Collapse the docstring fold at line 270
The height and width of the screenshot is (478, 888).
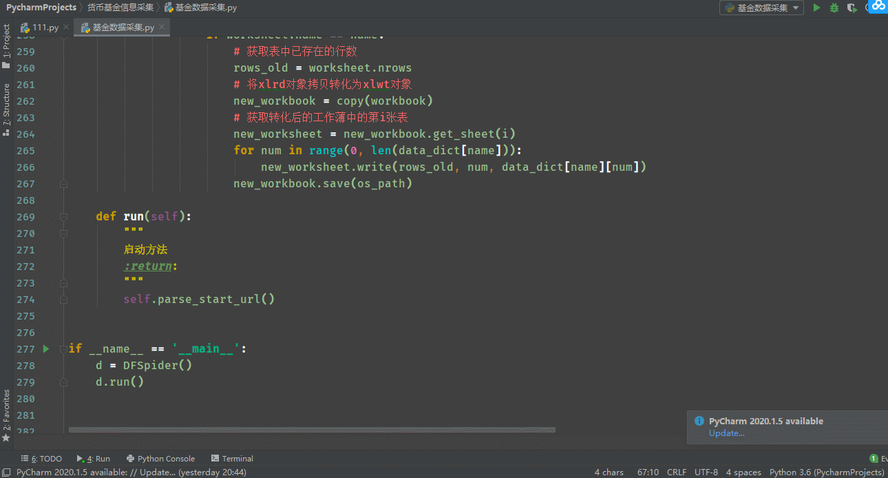[x=63, y=233]
